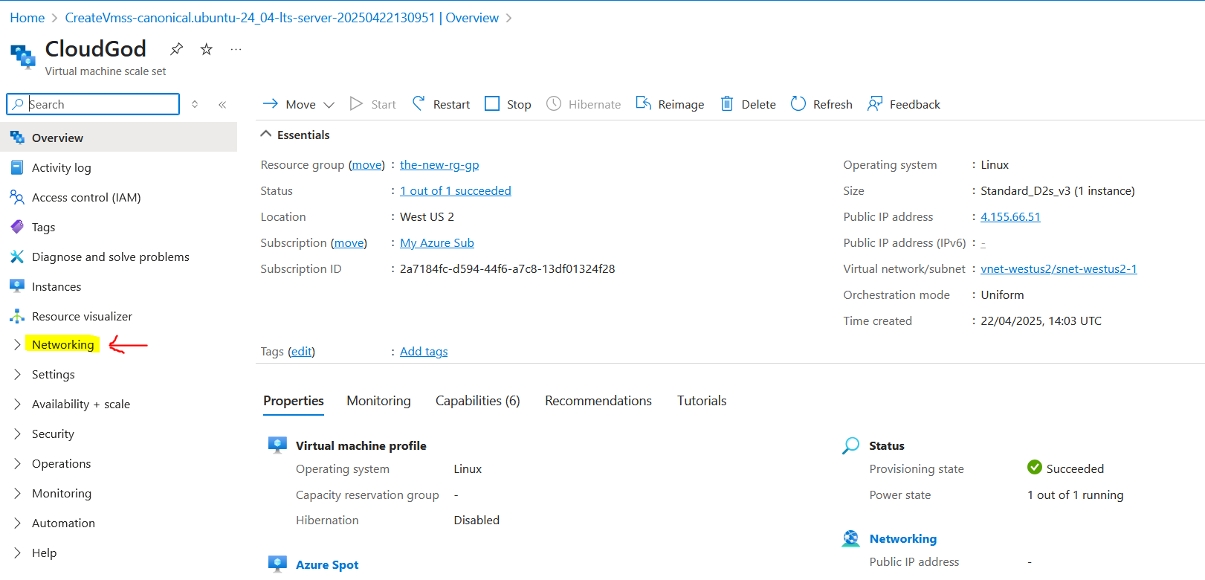
Task: Open the Move dropdown arrow
Action: coord(329,105)
